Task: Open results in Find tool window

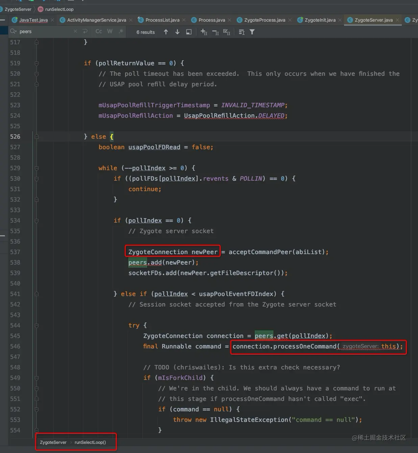Action: pyautogui.click(x=189, y=32)
